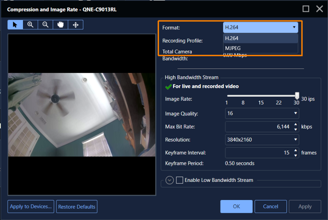Increase the Keyframe Interval with up arrow
This screenshot has width=328, height=220.
[x=296, y=150]
